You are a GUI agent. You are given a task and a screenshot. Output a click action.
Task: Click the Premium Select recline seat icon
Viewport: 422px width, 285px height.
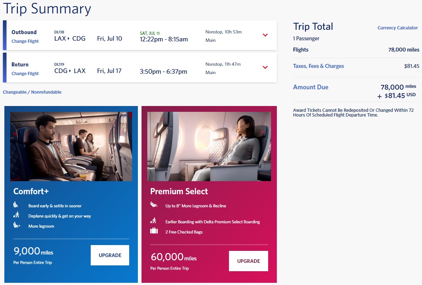click(154, 205)
